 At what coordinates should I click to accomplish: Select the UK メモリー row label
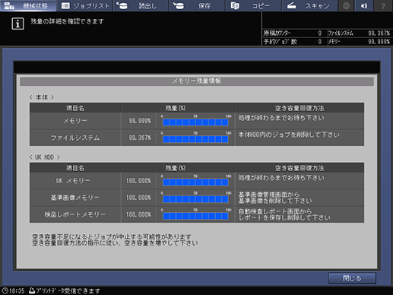(x=73, y=181)
